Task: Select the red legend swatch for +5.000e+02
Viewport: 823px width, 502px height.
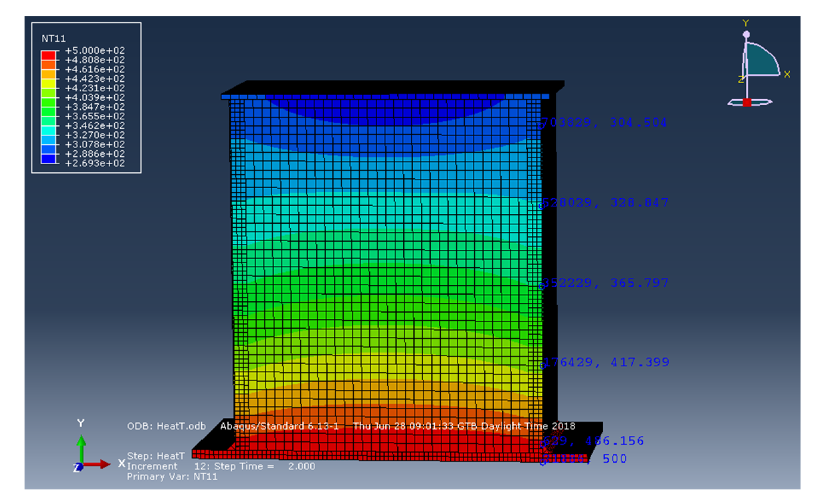Action: coord(48,55)
